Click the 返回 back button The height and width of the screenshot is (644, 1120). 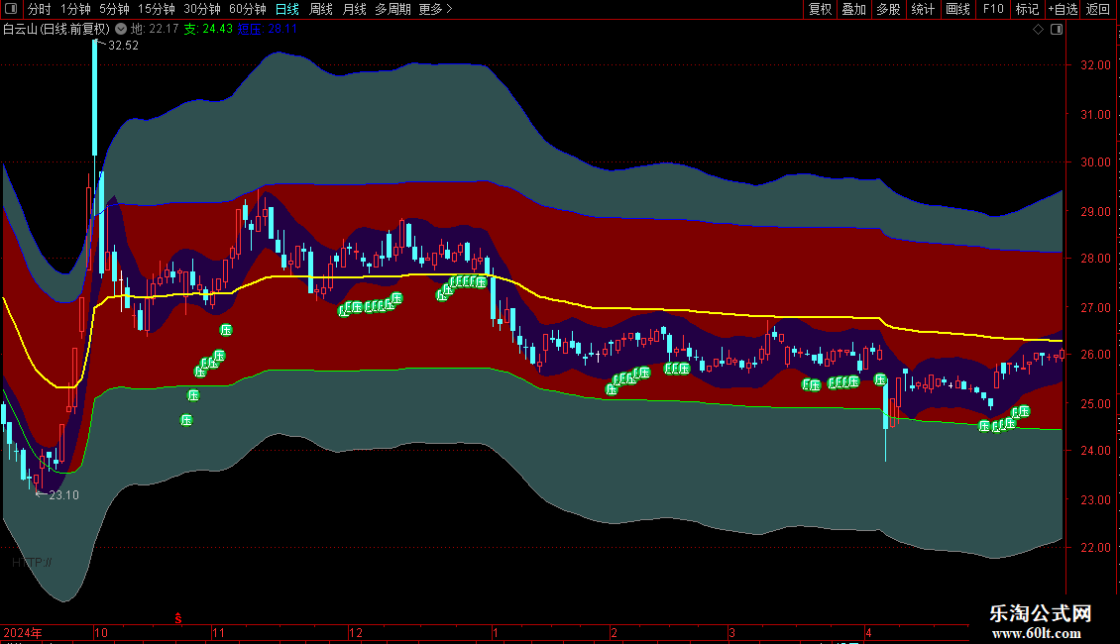[1098, 9]
